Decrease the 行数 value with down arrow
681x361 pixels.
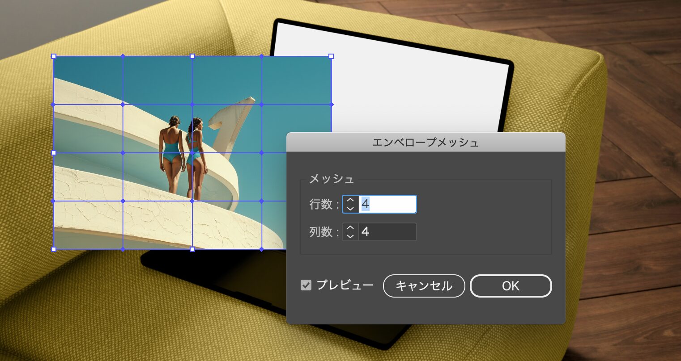350,208
